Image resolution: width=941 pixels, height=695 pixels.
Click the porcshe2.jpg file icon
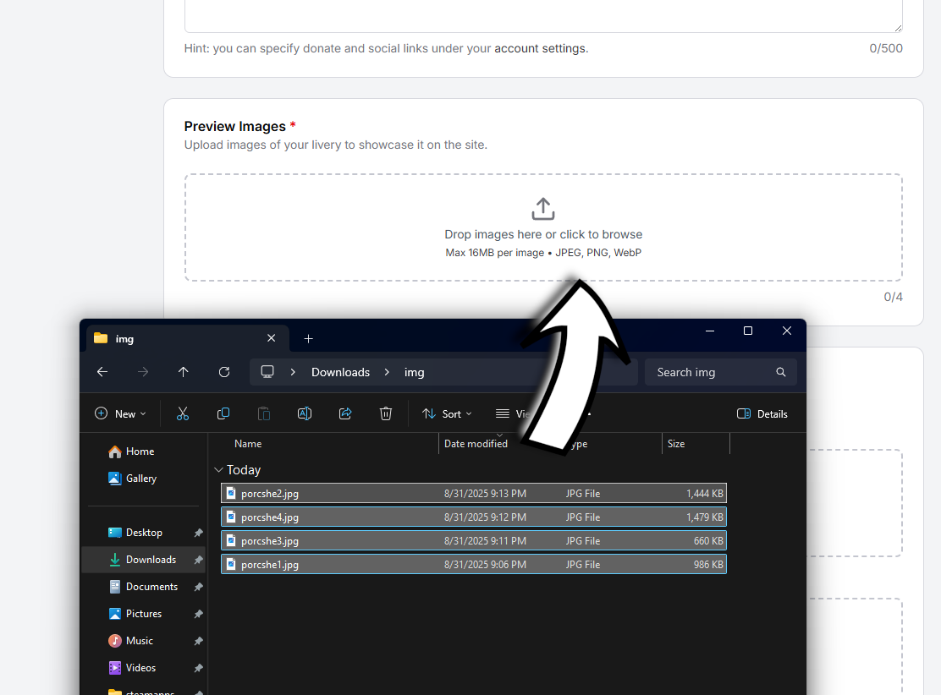[231, 494]
